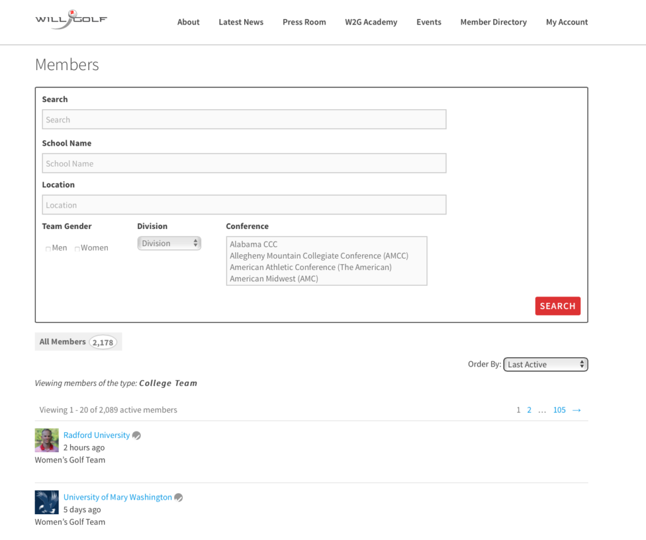Select Allegheny Mountain Collegiate Conference (AMCC) option
The height and width of the screenshot is (540, 646).
point(319,255)
